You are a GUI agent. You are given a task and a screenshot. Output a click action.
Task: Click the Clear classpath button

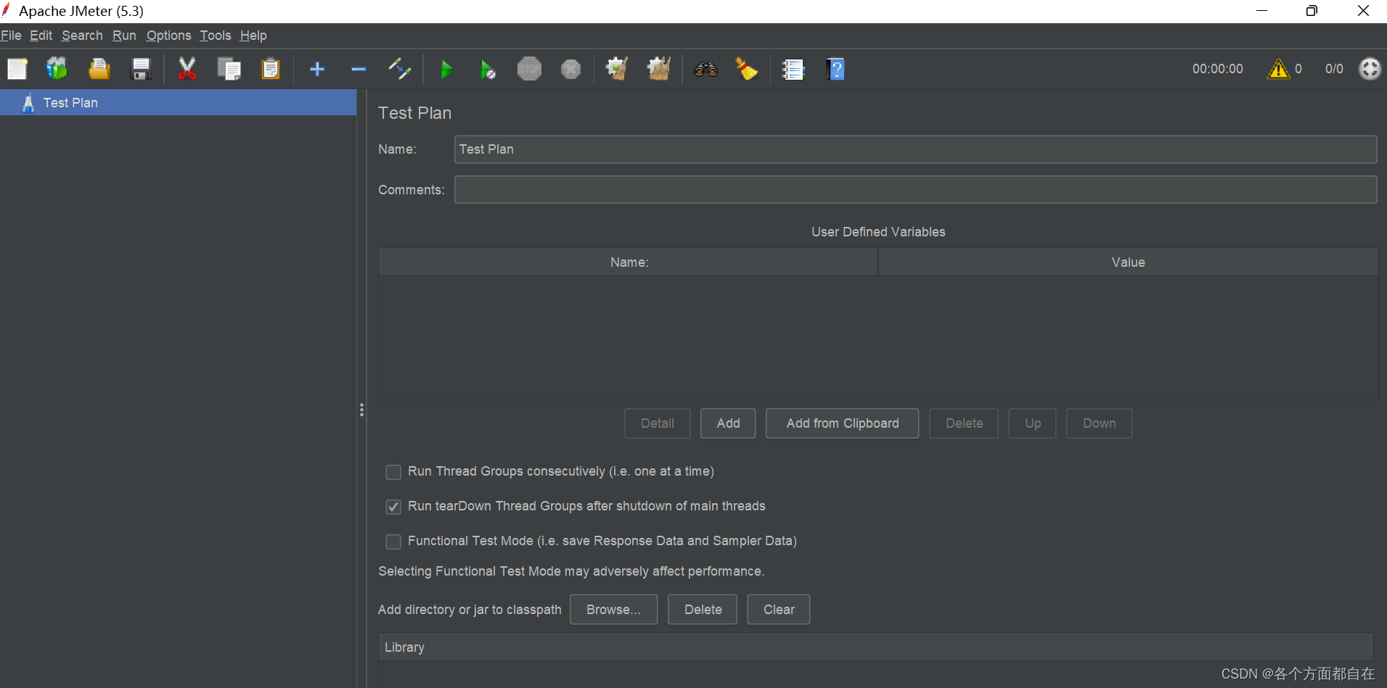pos(779,610)
